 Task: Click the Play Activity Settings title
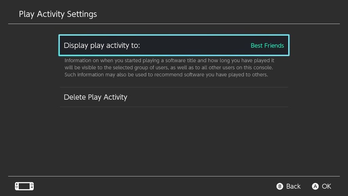pos(57,14)
